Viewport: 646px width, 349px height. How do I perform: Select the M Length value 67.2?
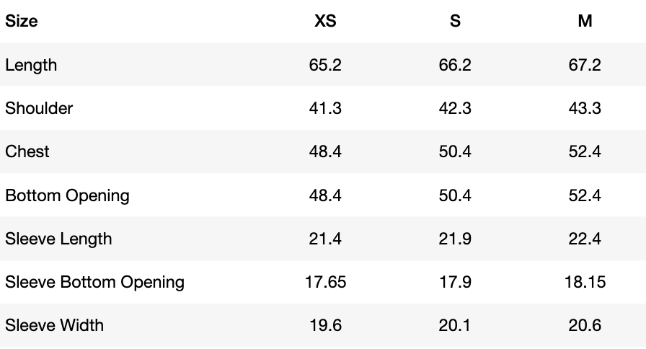coord(585,65)
